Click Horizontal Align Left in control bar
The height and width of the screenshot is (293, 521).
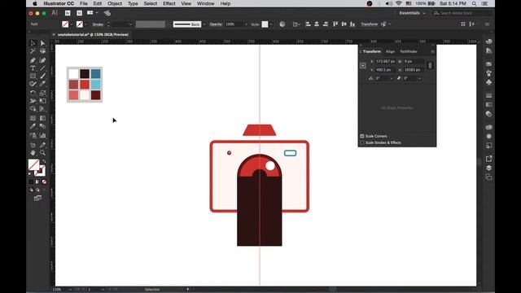click(x=308, y=24)
